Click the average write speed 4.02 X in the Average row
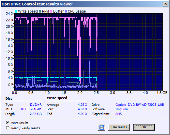Viewport: 170px width, 135px height. [x=82, y=105]
